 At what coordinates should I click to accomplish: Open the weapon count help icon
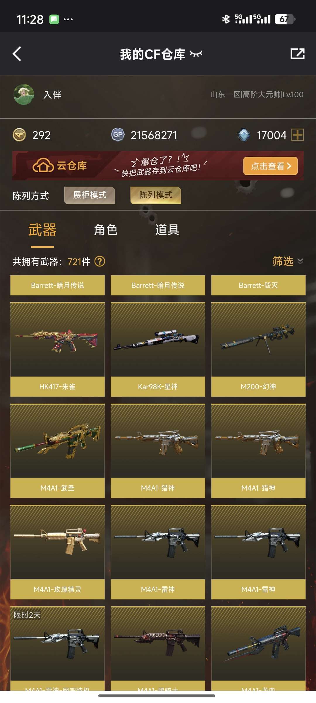[100, 261]
